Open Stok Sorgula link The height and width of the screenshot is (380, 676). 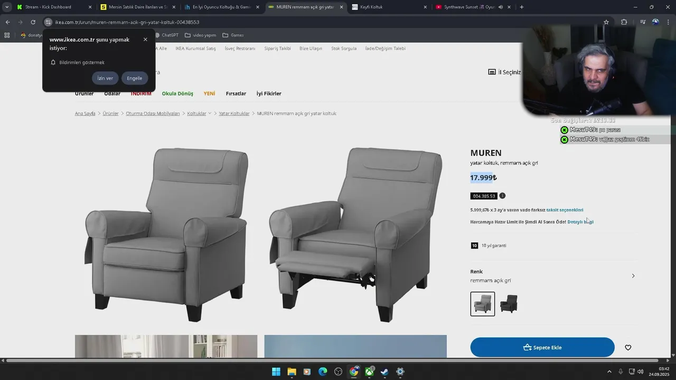pyautogui.click(x=344, y=49)
